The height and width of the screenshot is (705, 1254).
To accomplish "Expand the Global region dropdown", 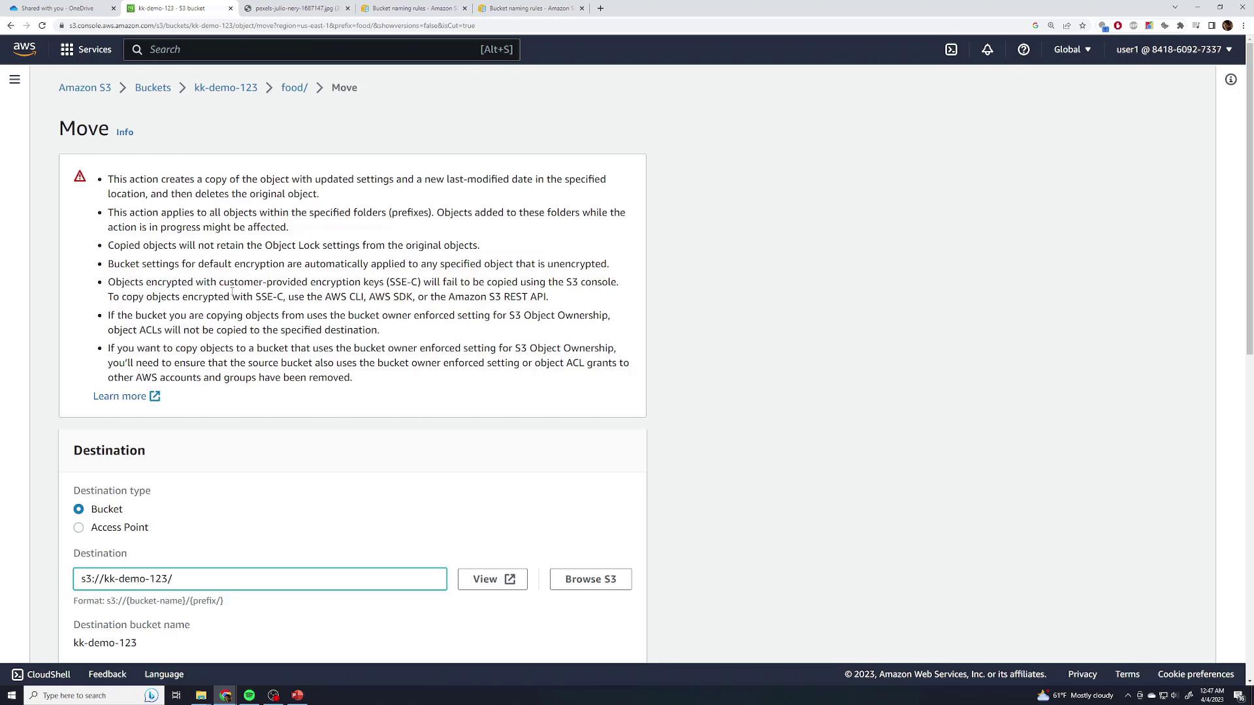I will point(1072,50).
